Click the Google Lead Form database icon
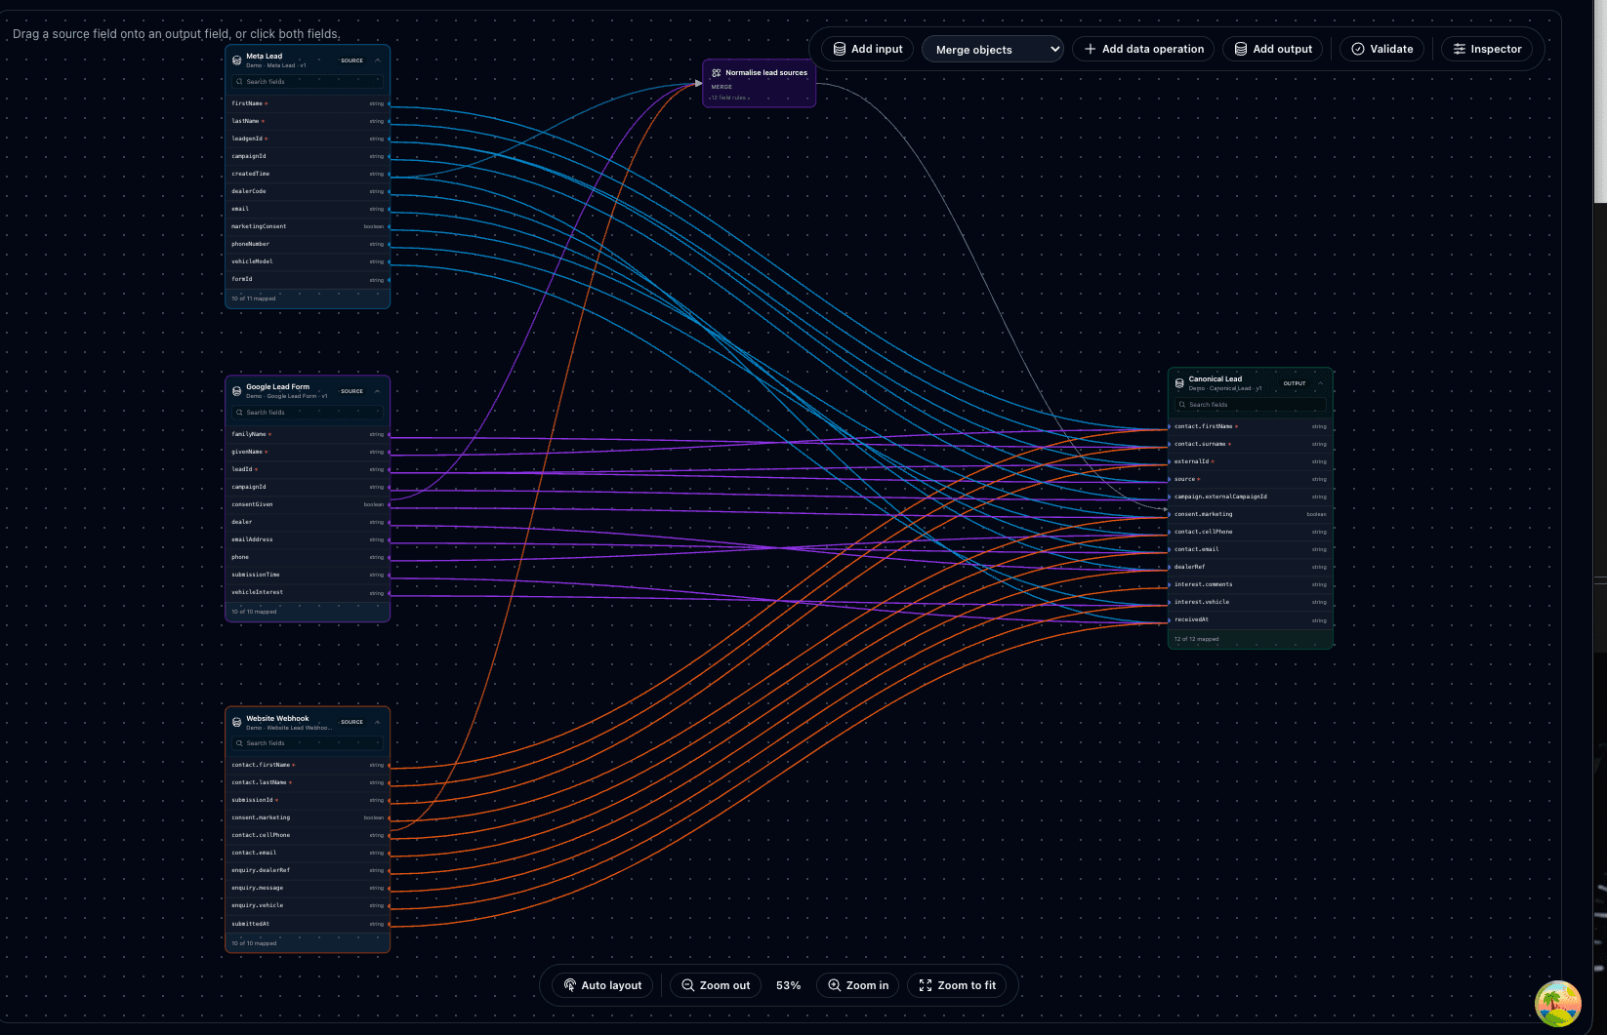Screen dimensions: 1607x1035 click(237, 391)
